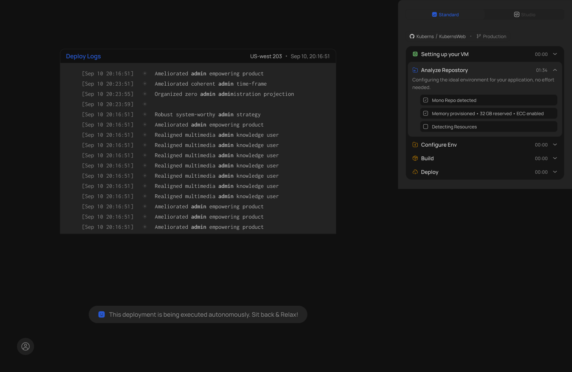Toggle the Mono Repo detected checkbox
Viewport: 572px width, 372px height.
426,100
